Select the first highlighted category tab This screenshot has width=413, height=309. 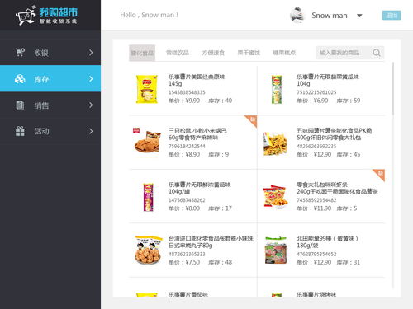142,53
